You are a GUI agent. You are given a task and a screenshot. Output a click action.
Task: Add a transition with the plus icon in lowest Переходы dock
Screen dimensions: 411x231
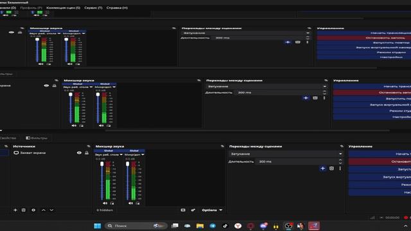pos(322,168)
